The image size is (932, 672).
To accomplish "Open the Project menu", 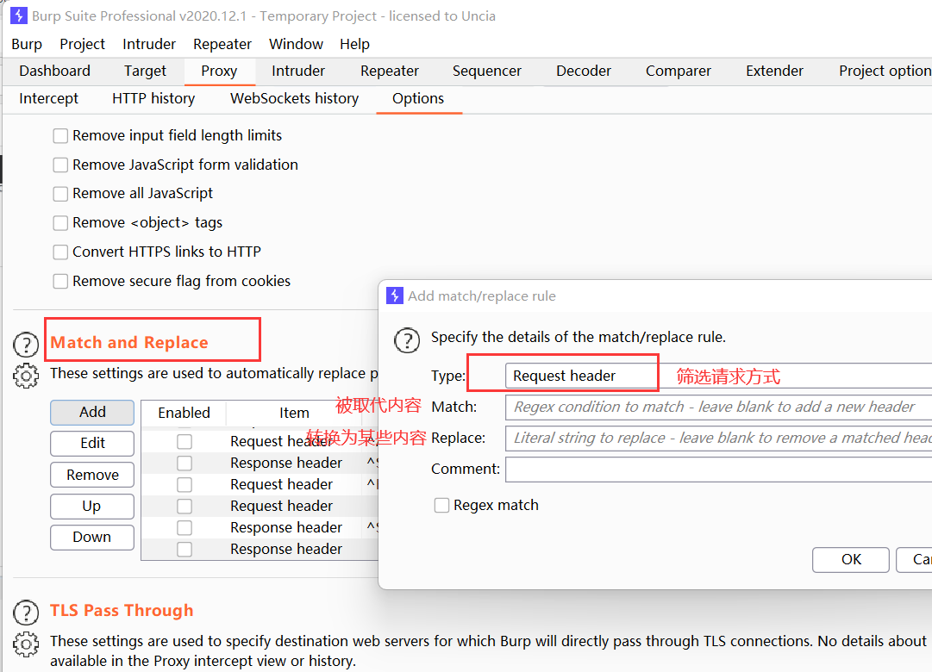I will pyautogui.click(x=82, y=44).
